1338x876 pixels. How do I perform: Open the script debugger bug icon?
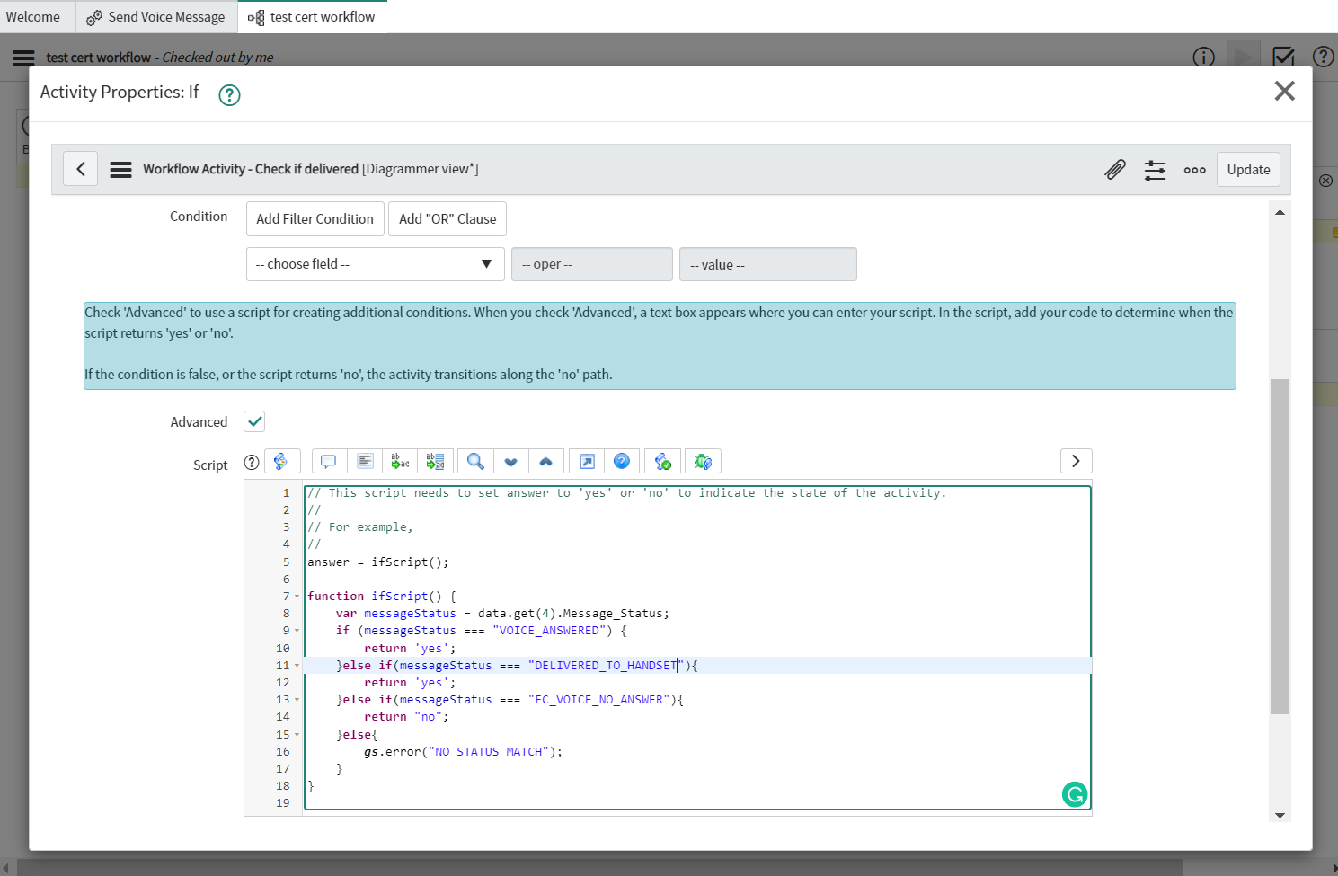(x=703, y=462)
